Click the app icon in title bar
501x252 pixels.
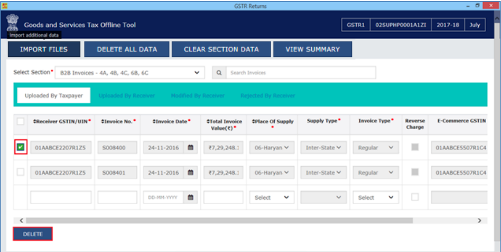(x=4, y=6)
